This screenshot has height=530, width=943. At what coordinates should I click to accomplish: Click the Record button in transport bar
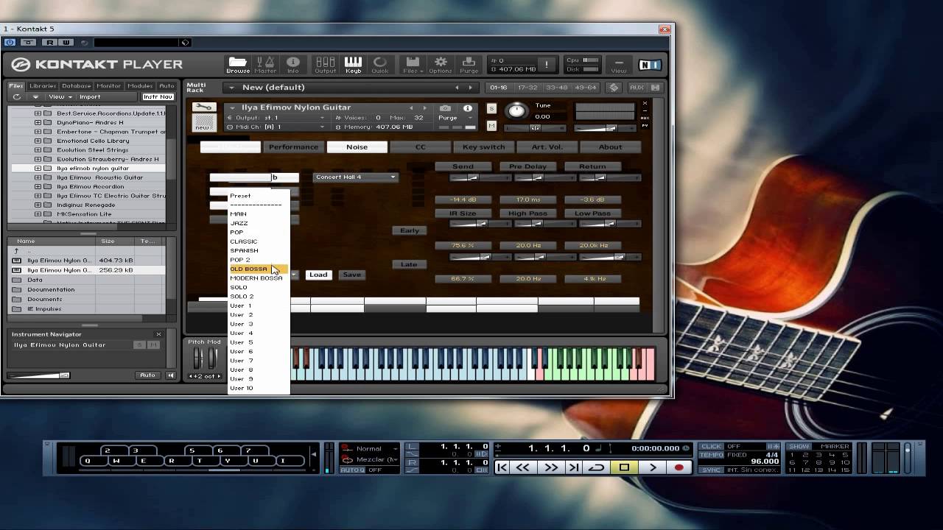click(679, 467)
